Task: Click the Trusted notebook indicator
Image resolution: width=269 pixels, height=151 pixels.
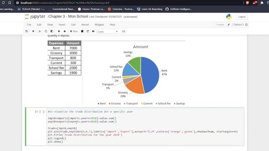Action: (x=220, y=25)
